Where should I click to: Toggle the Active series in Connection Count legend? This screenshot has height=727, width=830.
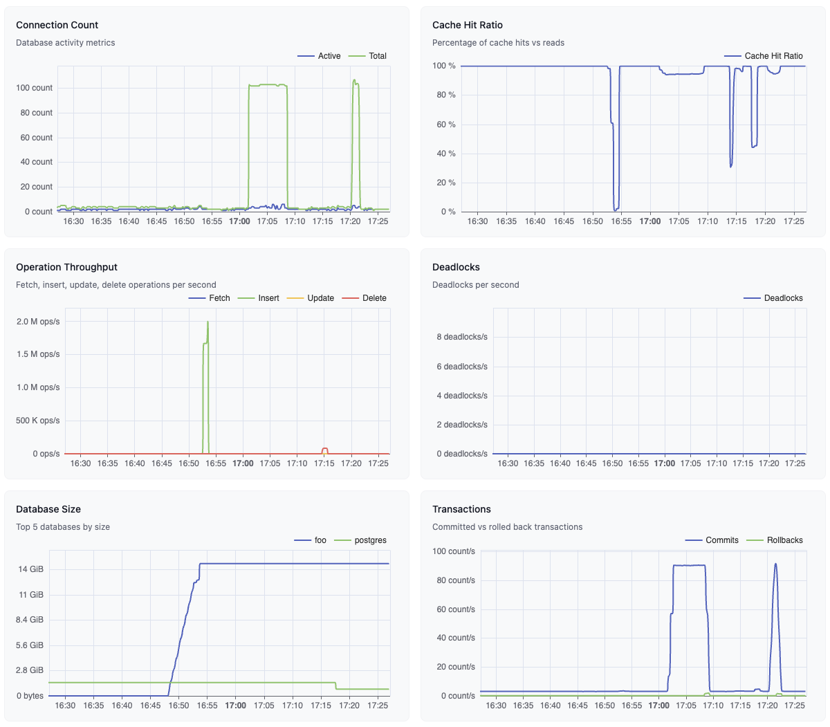(319, 56)
